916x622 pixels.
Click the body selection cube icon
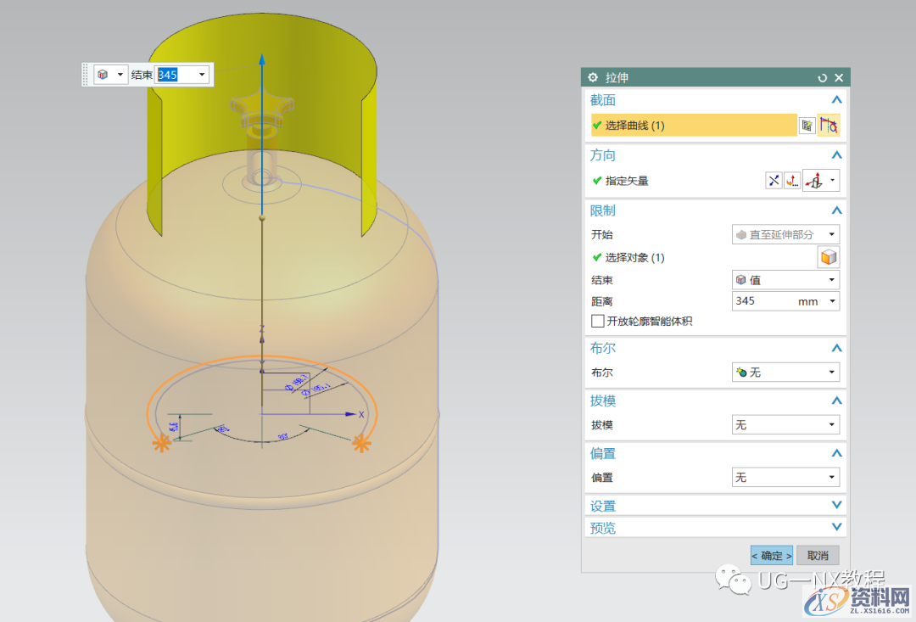829,257
